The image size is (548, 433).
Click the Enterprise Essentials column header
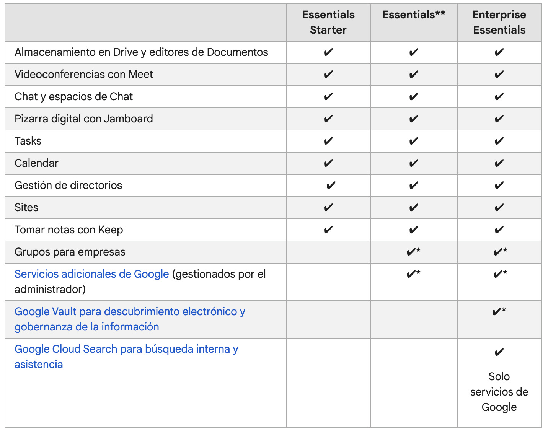pyautogui.click(x=499, y=22)
